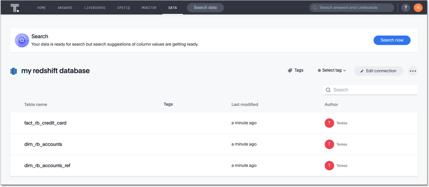The height and width of the screenshot is (187, 429).
Task: Navigate to the Home tab
Action: 41,8
